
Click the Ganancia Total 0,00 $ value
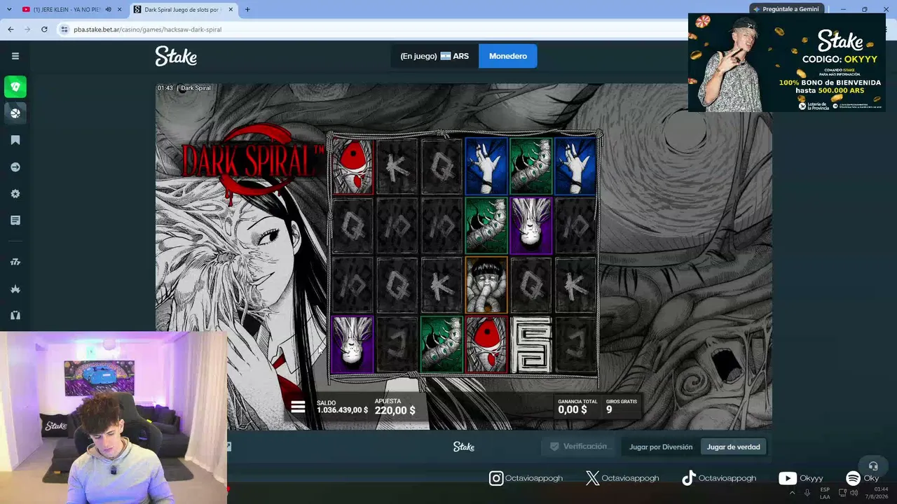[577, 407]
